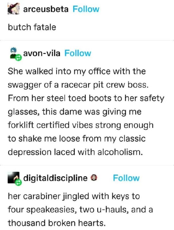
Task: Open the digitaldiscipline username link
Action: point(55,178)
